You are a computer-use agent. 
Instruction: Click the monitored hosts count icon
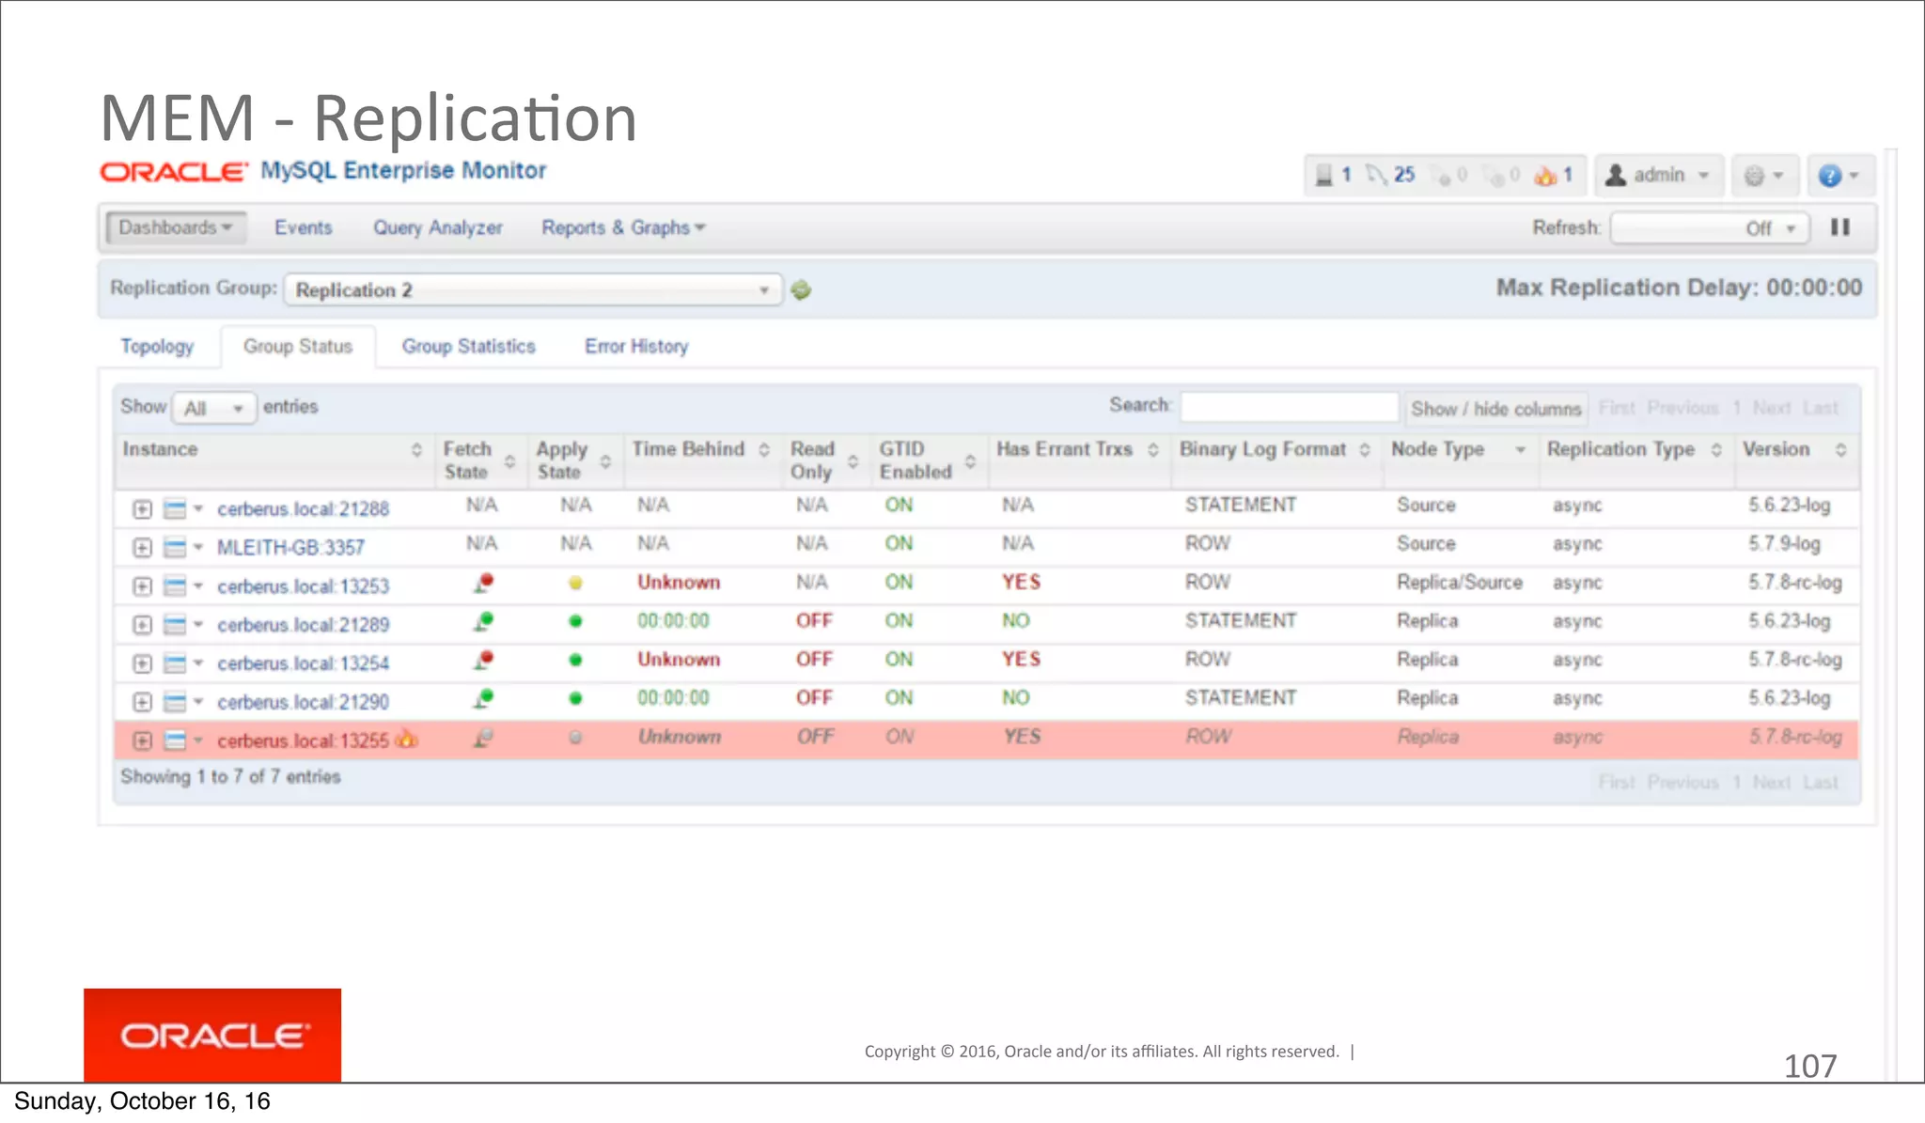[x=1325, y=175]
